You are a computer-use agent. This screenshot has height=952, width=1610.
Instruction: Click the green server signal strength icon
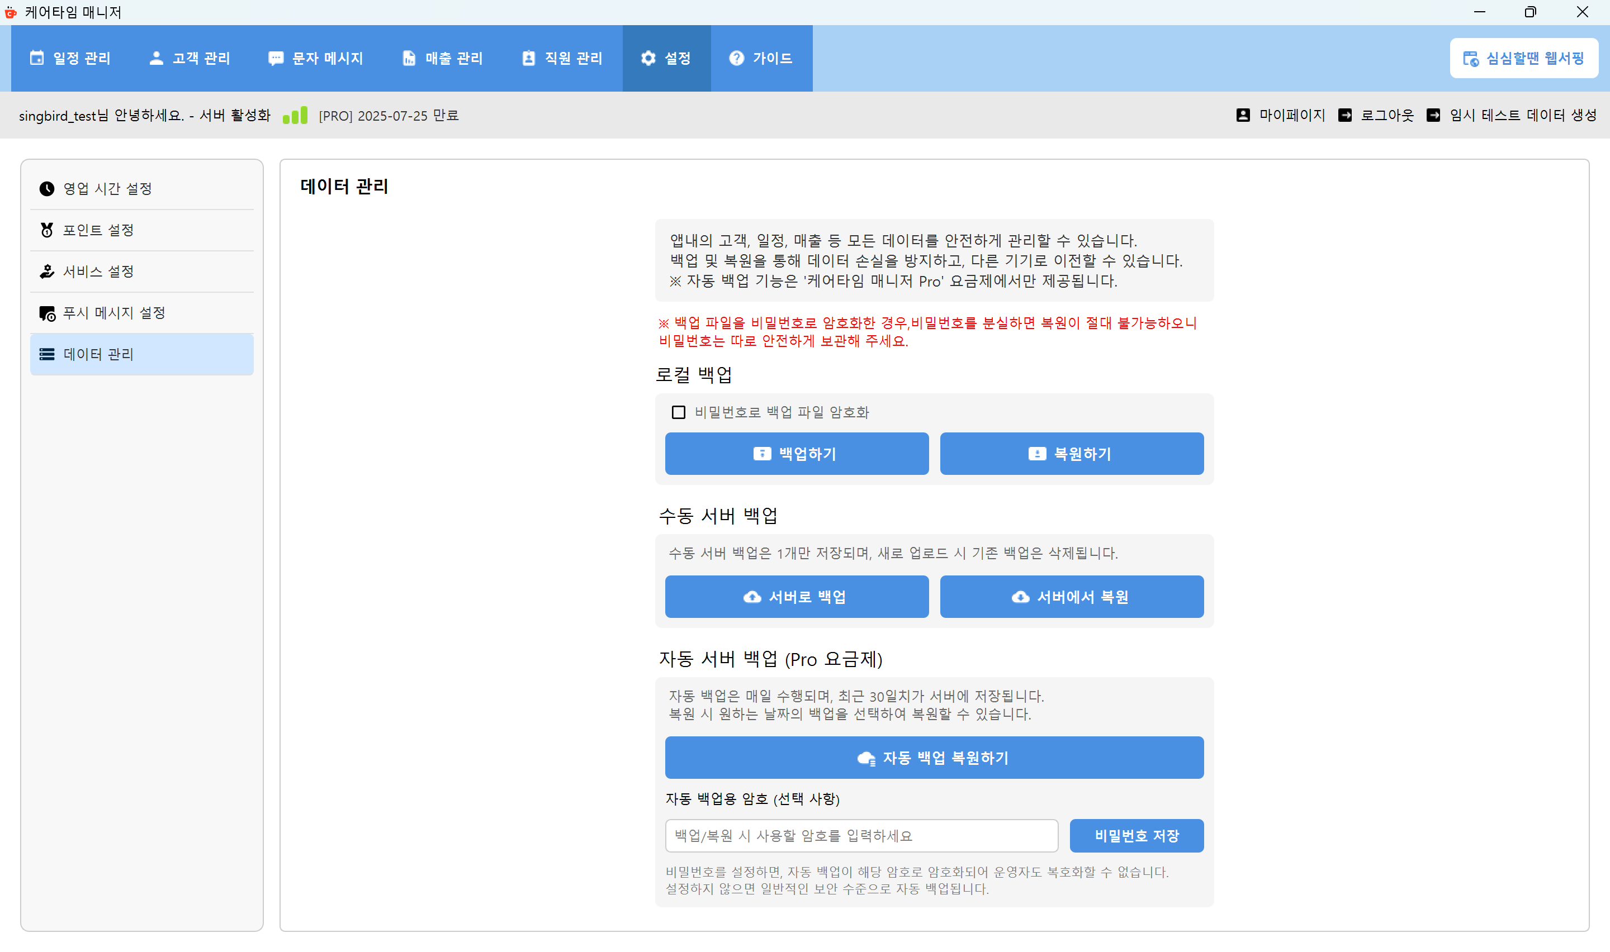point(295,116)
